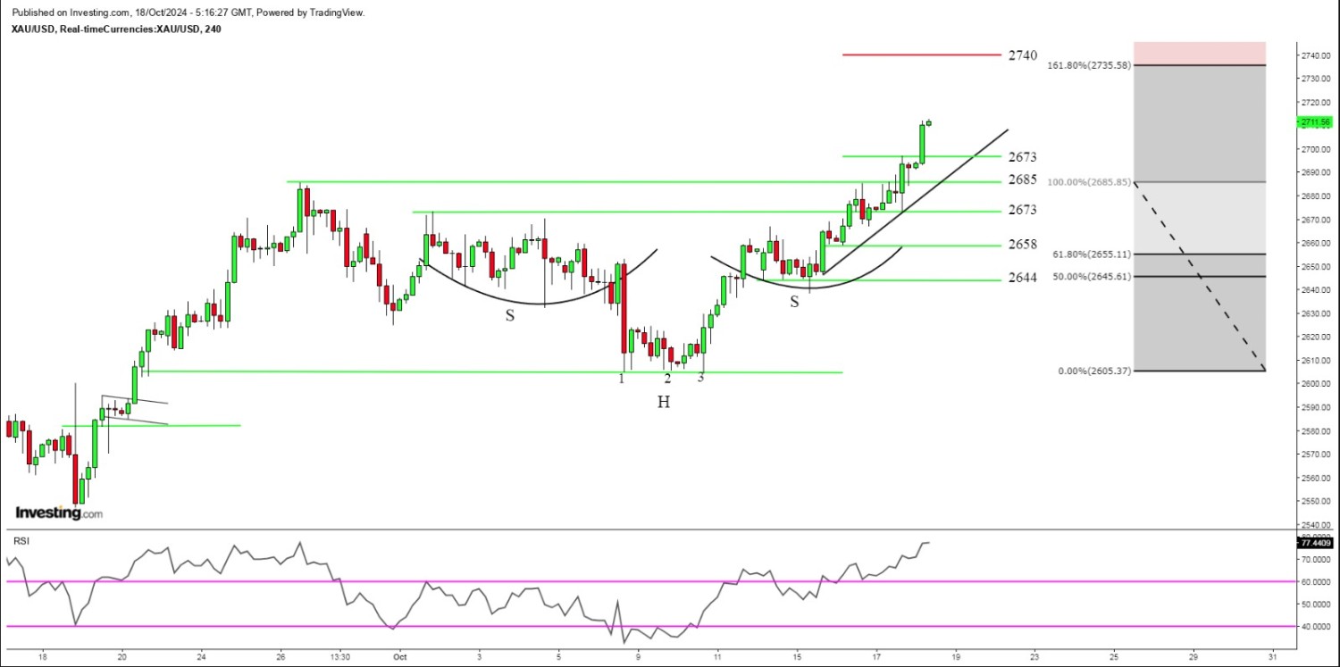The height and width of the screenshot is (667, 1340).
Task: Select the left shoulder S label
Action: coord(510,315)
